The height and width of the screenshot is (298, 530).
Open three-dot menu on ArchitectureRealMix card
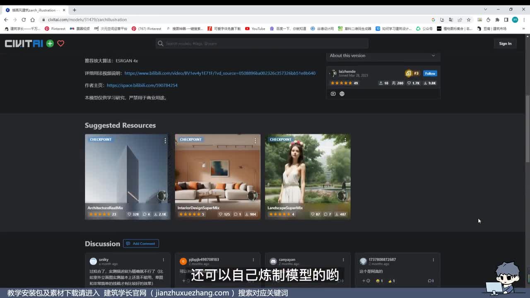(165, 141)
